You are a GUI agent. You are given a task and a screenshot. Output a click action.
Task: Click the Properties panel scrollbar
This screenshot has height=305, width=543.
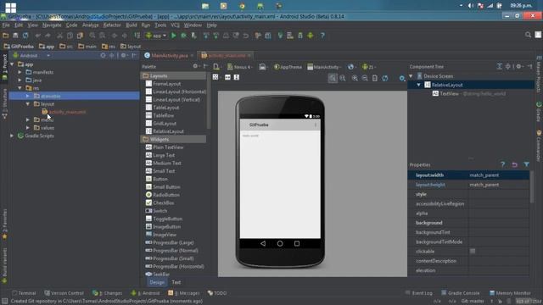[x=532, y=186]
